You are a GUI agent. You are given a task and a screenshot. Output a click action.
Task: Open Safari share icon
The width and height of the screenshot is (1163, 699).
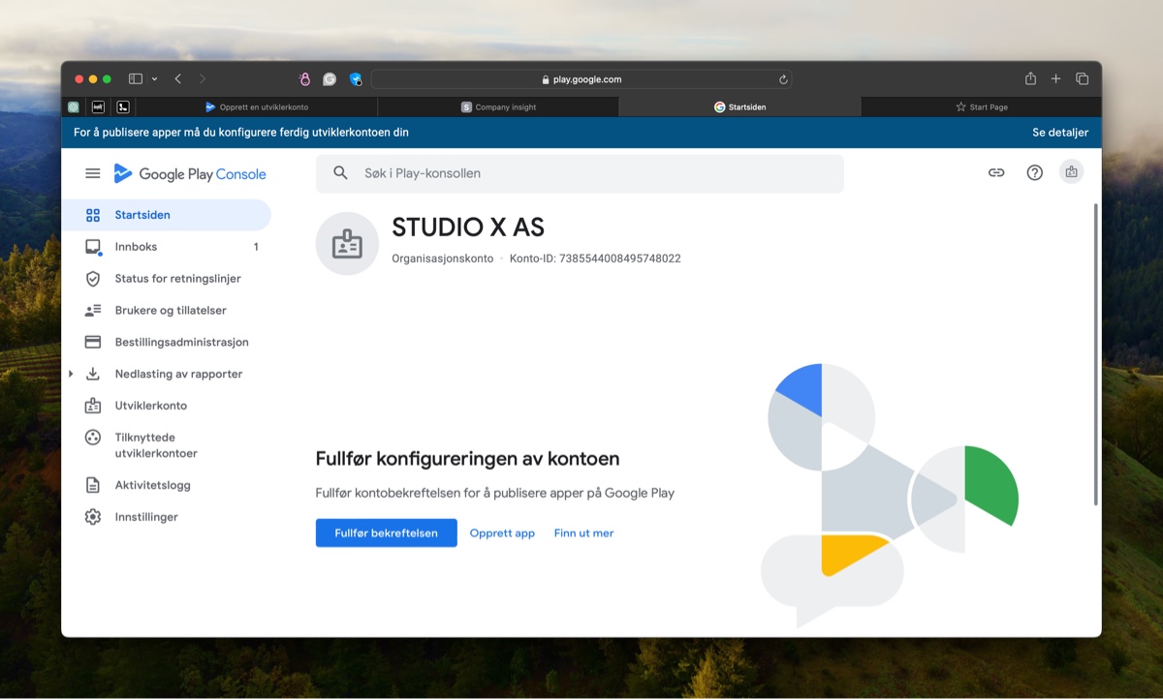[1030, 78]
